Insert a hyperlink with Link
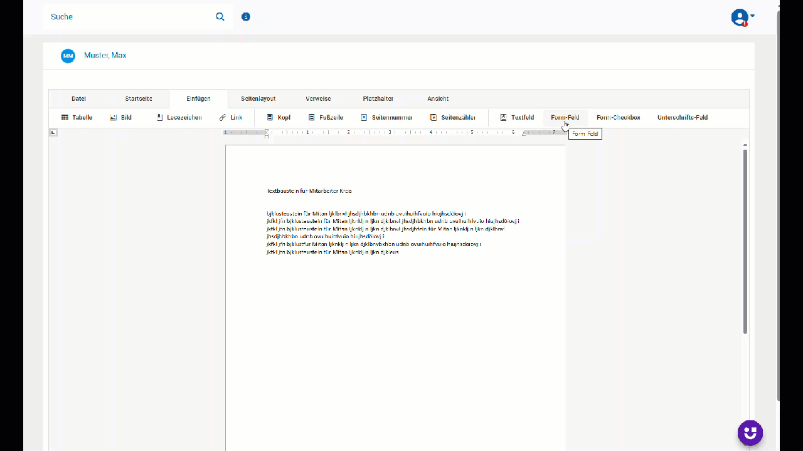 click(x=230, y=118)
